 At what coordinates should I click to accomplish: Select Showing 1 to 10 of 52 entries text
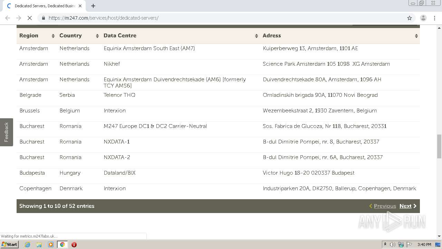point(57,206)
